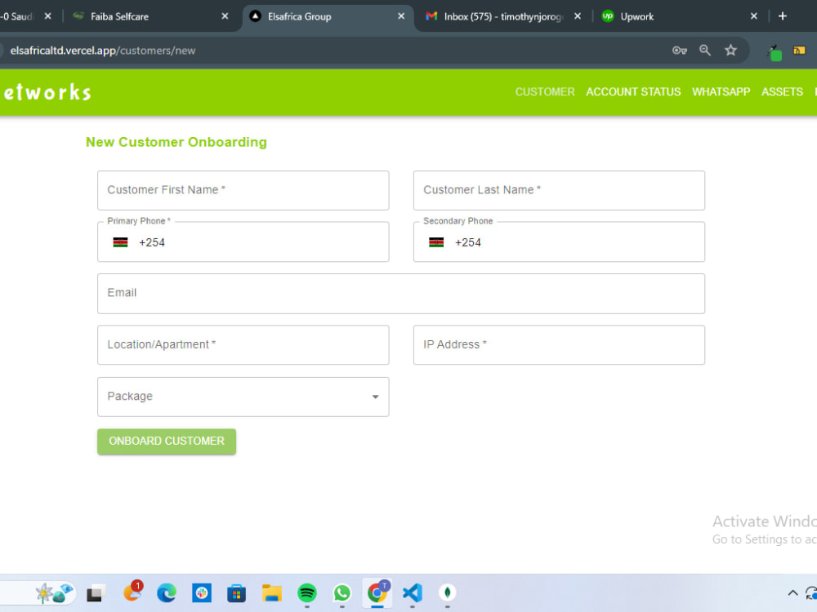Open country selector flag in Secondary Phone

coord(436,242)
